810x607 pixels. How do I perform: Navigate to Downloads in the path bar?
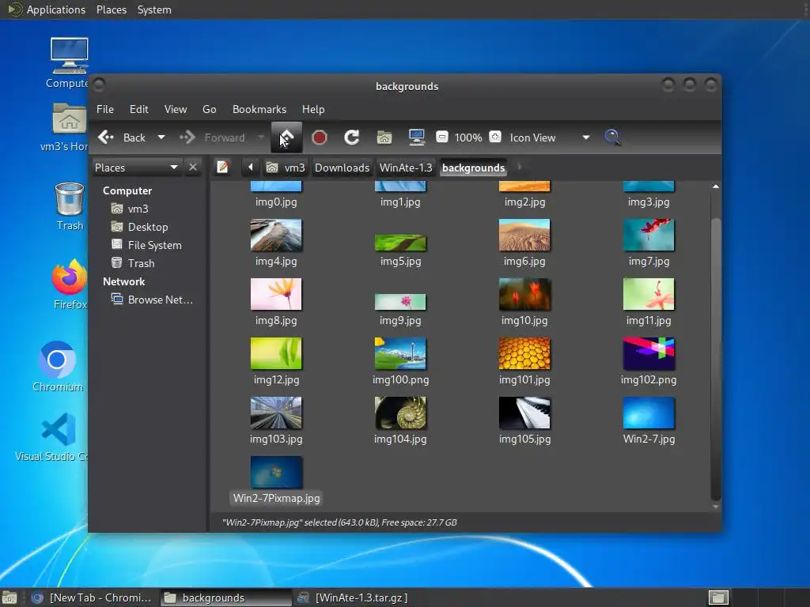point(342,168)
